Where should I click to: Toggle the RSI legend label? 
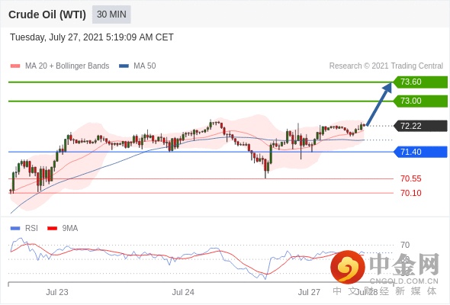click(x=31, y=229)
